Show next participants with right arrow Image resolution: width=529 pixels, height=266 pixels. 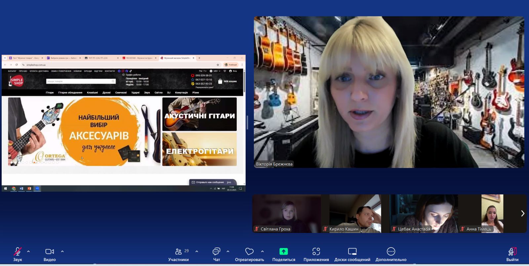tap(522, 214)
